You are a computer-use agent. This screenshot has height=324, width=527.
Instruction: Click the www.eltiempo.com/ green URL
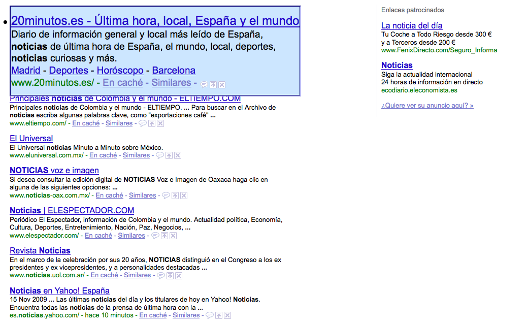pos(38,123)
